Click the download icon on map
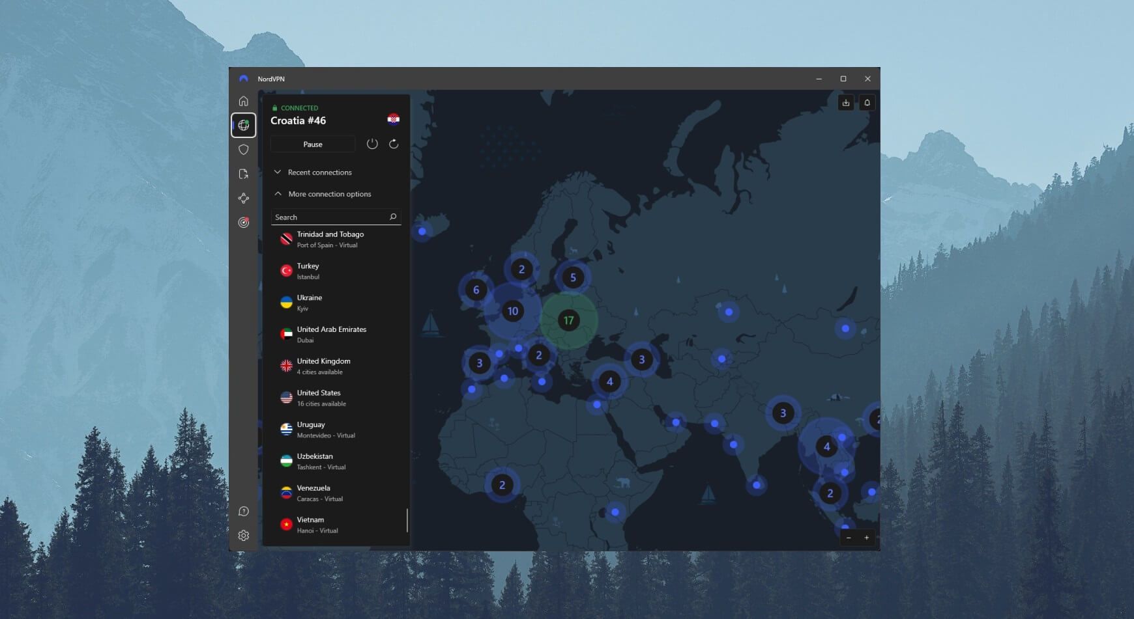This screenshot has width=1134, height=619. click(x=845, y=102)
